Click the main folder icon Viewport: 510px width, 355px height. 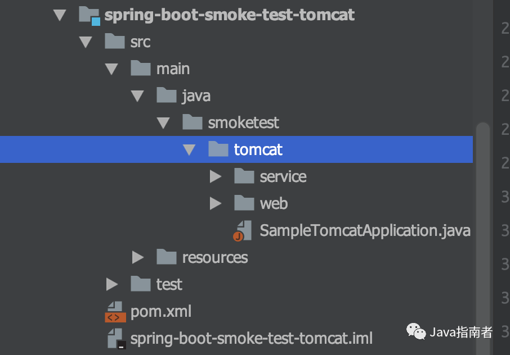tap(140, 69)
